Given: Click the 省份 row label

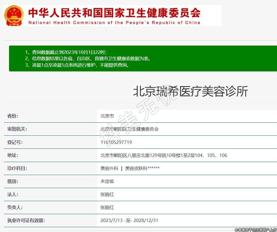Looking at the screenshot, I should point(13,116).
